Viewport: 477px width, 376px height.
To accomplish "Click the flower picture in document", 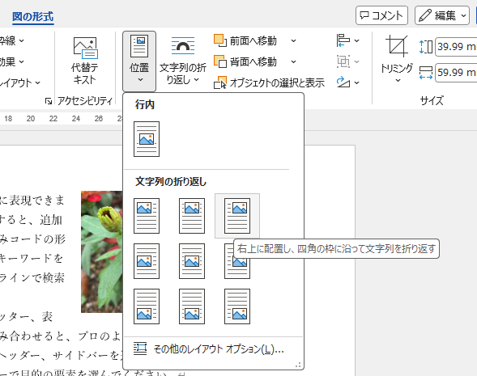I will (x=102, y=251).
